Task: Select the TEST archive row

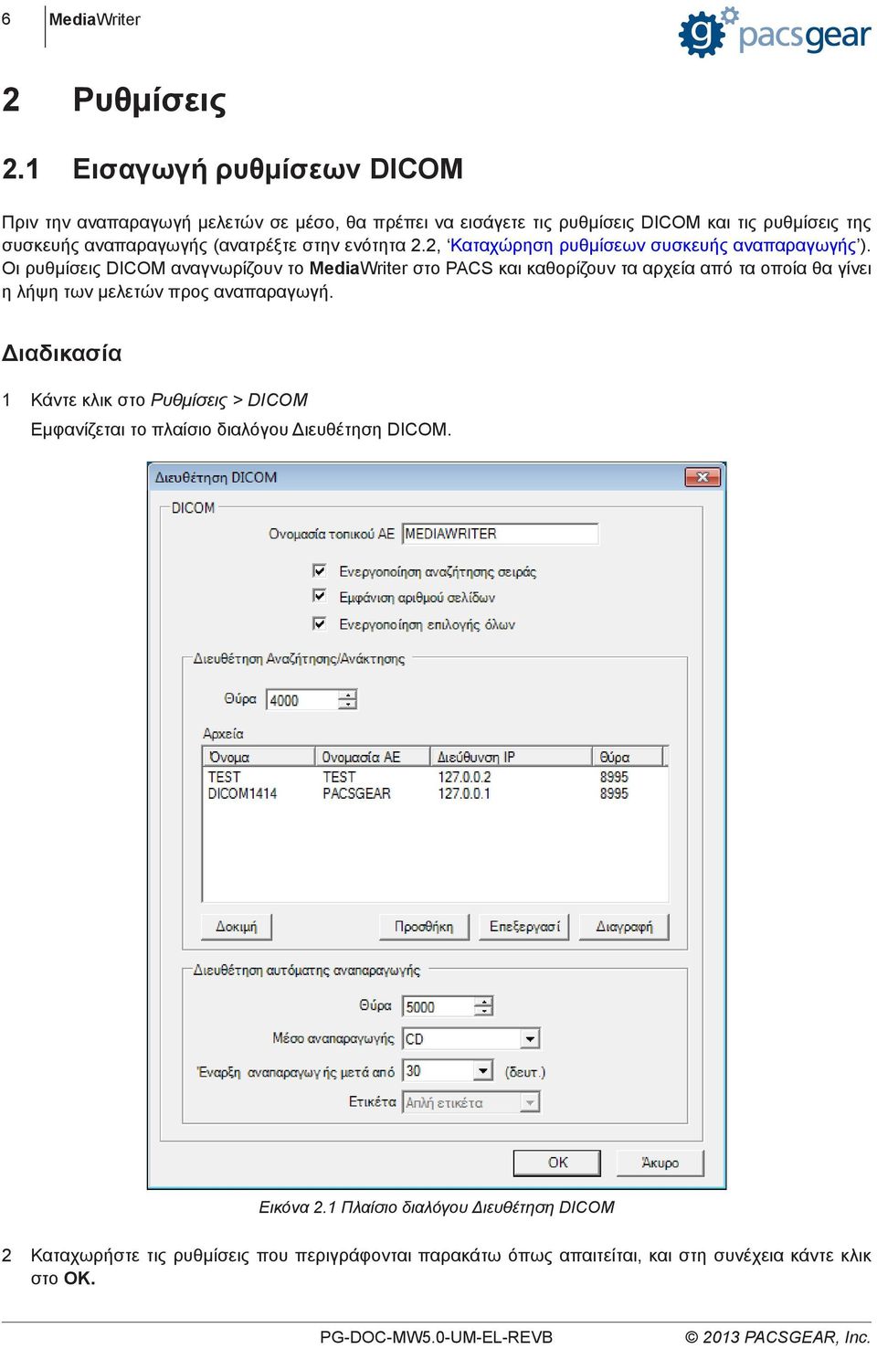Action: click(x=435, y=777)
